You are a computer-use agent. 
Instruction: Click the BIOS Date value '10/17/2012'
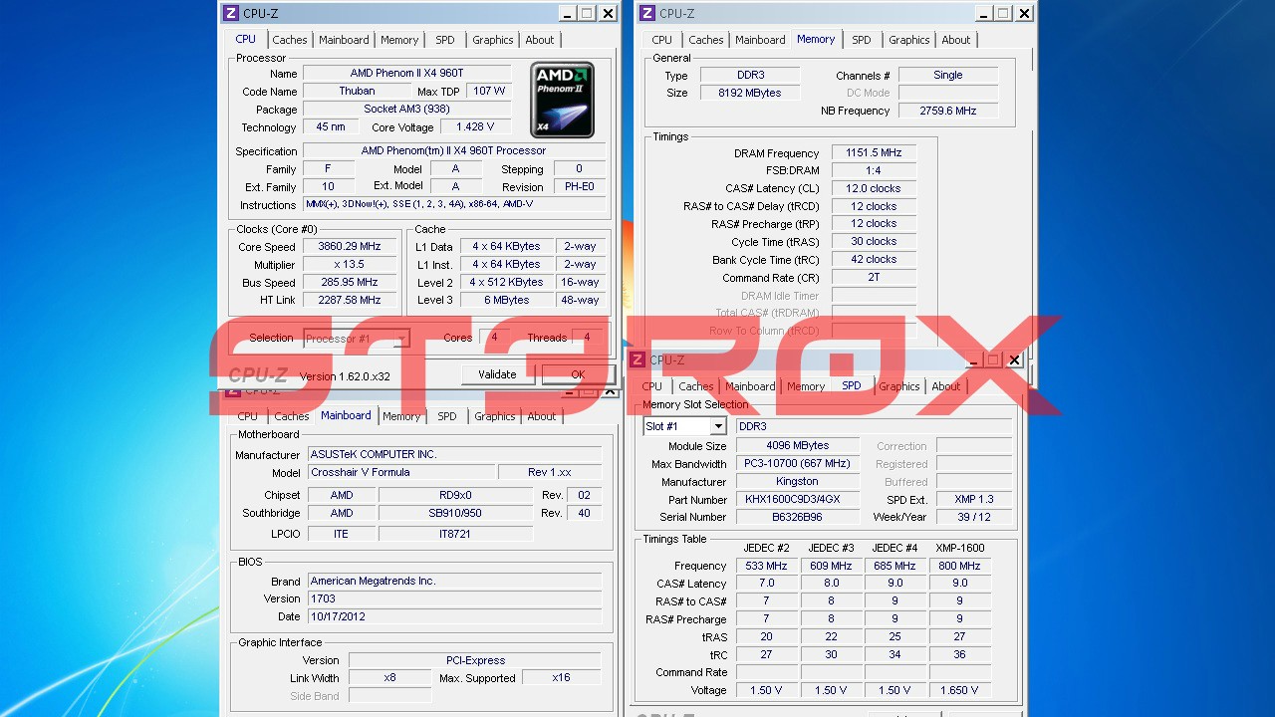(454, 616)
